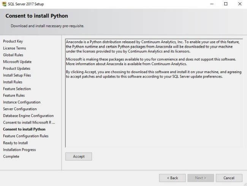Select the Feature Selection step
The width and height of the screenshot is (247, 186).
[17, 89]
